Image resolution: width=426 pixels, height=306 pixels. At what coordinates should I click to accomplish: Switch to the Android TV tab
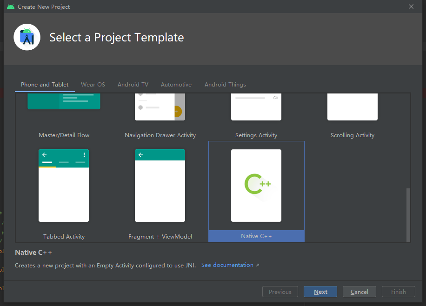click(133, 85)
